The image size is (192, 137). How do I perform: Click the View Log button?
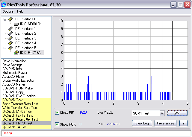click(142, 123)
